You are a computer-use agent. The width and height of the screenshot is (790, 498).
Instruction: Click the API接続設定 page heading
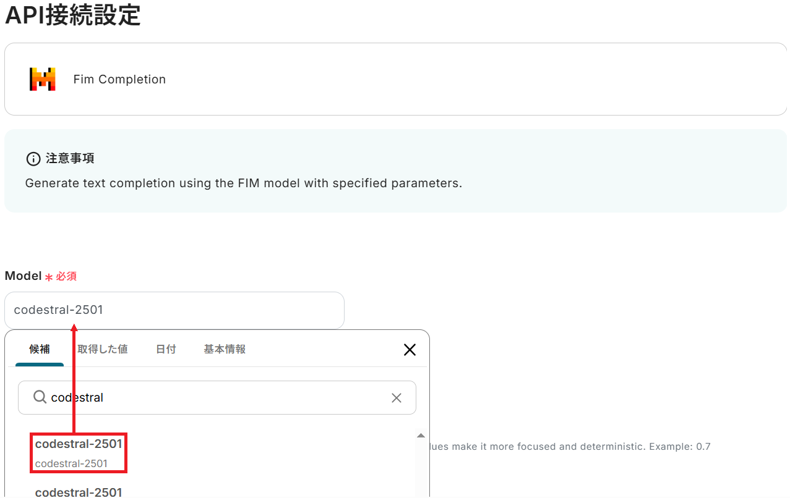[73, 15]
